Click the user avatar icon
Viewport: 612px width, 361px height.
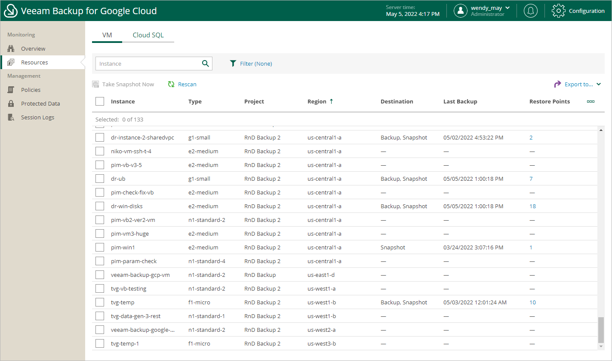tap(461, 11)
